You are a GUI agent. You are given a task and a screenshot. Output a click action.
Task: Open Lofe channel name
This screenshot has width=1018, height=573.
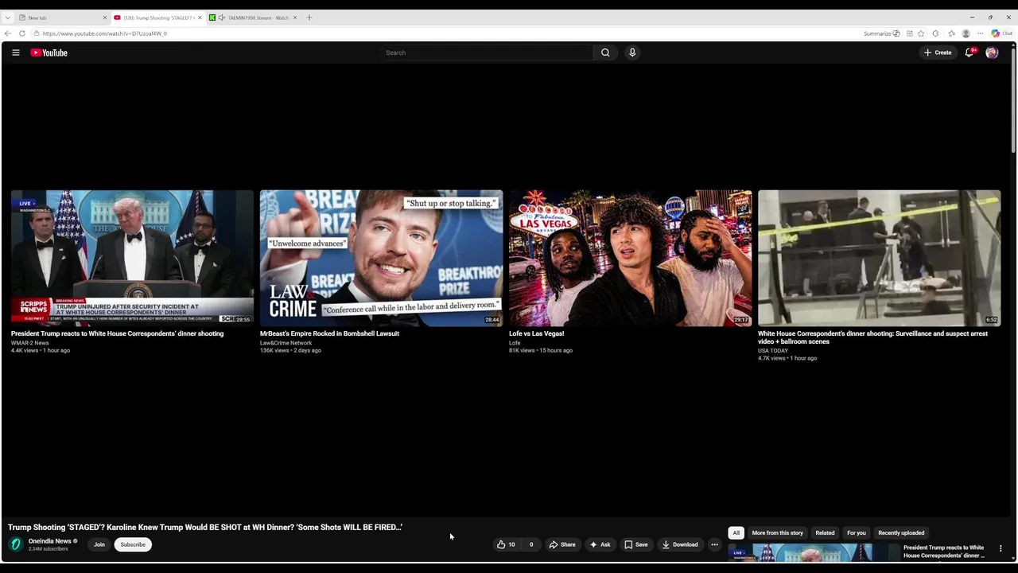point(515,343)
